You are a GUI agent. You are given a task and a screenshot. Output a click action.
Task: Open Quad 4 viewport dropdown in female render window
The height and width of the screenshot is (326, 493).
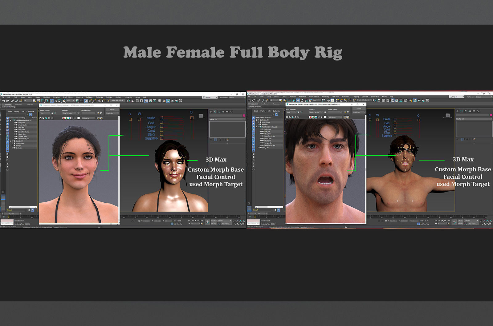pos(69,113)
